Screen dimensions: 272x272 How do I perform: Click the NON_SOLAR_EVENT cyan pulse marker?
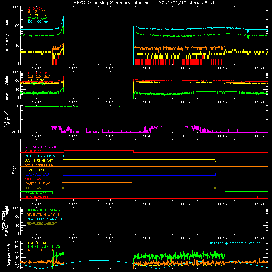pos(63,156)
